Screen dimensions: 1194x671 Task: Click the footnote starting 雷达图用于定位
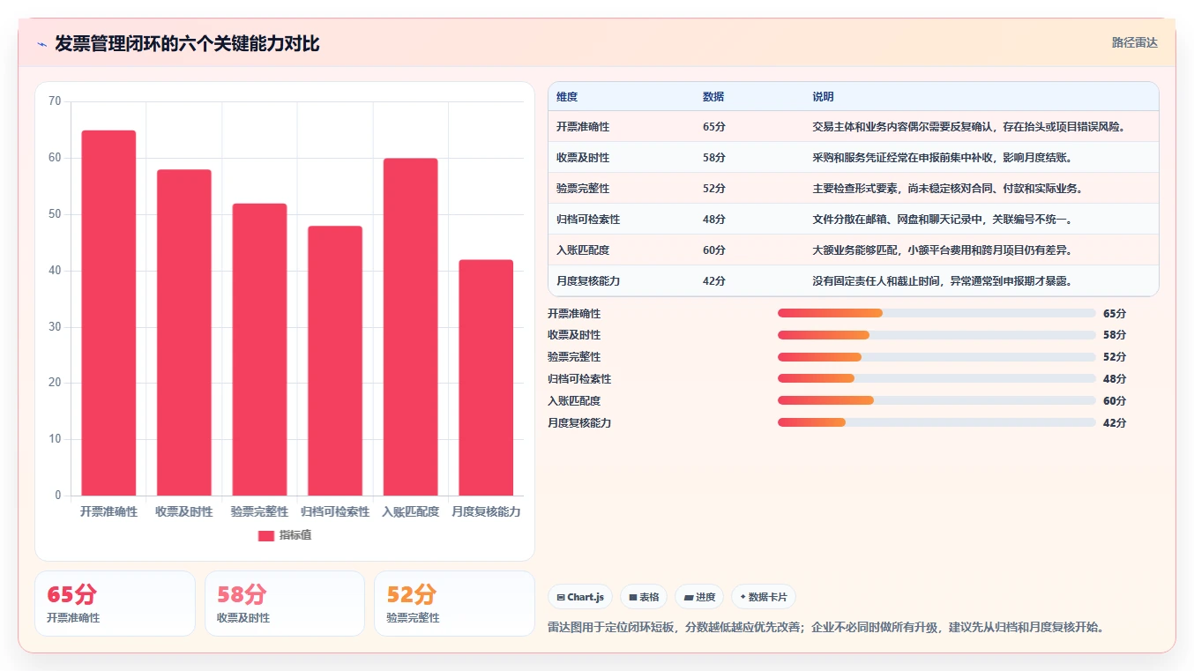[825, 628]
